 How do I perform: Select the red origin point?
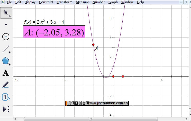(x=113, y=76)
